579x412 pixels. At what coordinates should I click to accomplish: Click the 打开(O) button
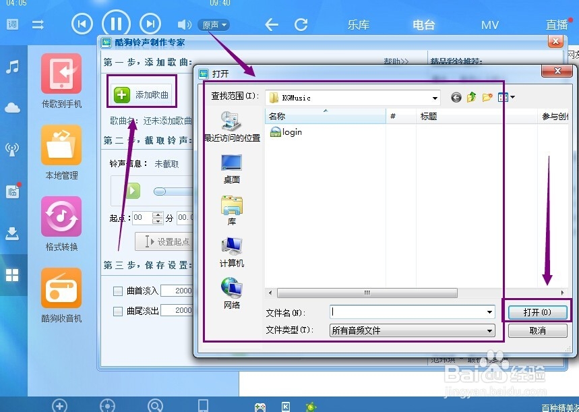click(x=537, y=312)
